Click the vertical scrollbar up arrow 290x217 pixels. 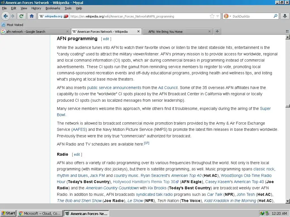click(x=288, y=37)
